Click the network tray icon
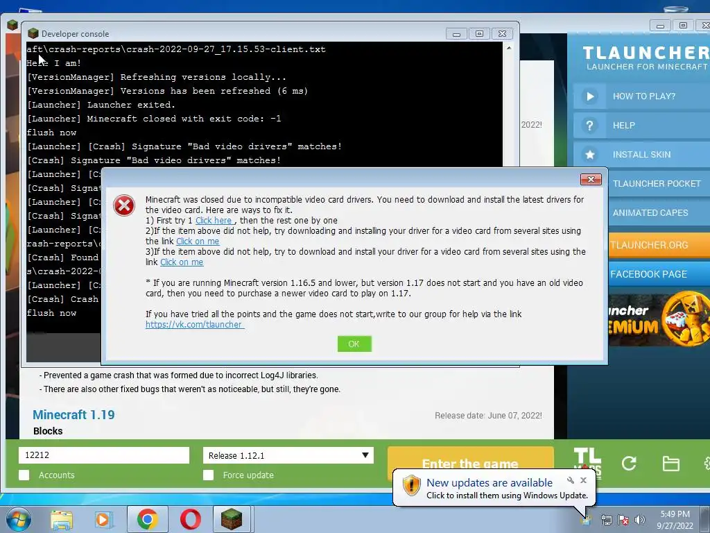 [606, 520]
